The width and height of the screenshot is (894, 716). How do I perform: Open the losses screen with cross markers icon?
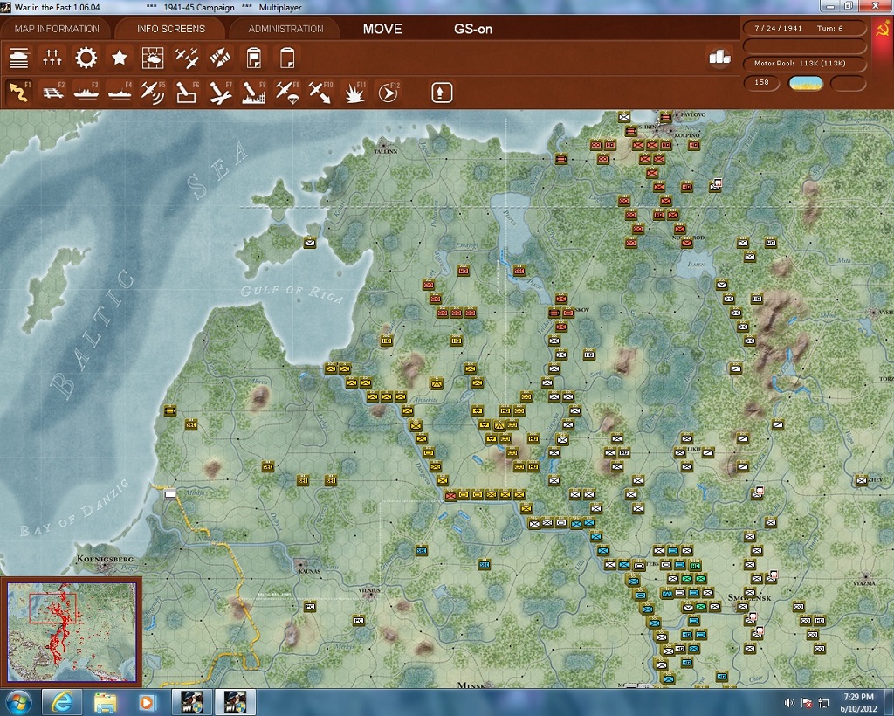point(52,58)
